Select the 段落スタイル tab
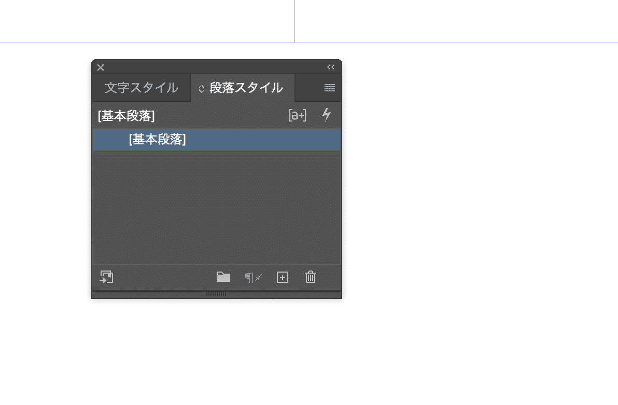Viewport: 618px width, 405px height. click(x=243, y=88)
